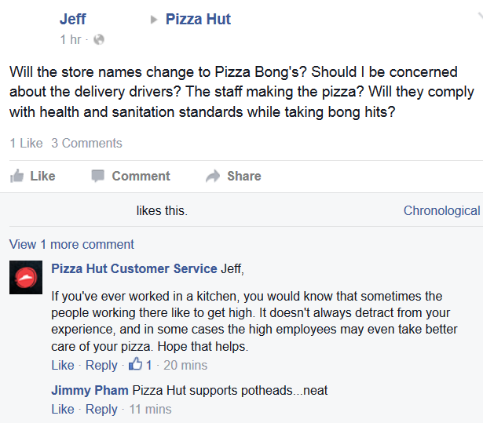This screenshot has width=483, height=423.
Task: Expand View 1 more comment
Action: pyautogui.click(x=71, y=244)
